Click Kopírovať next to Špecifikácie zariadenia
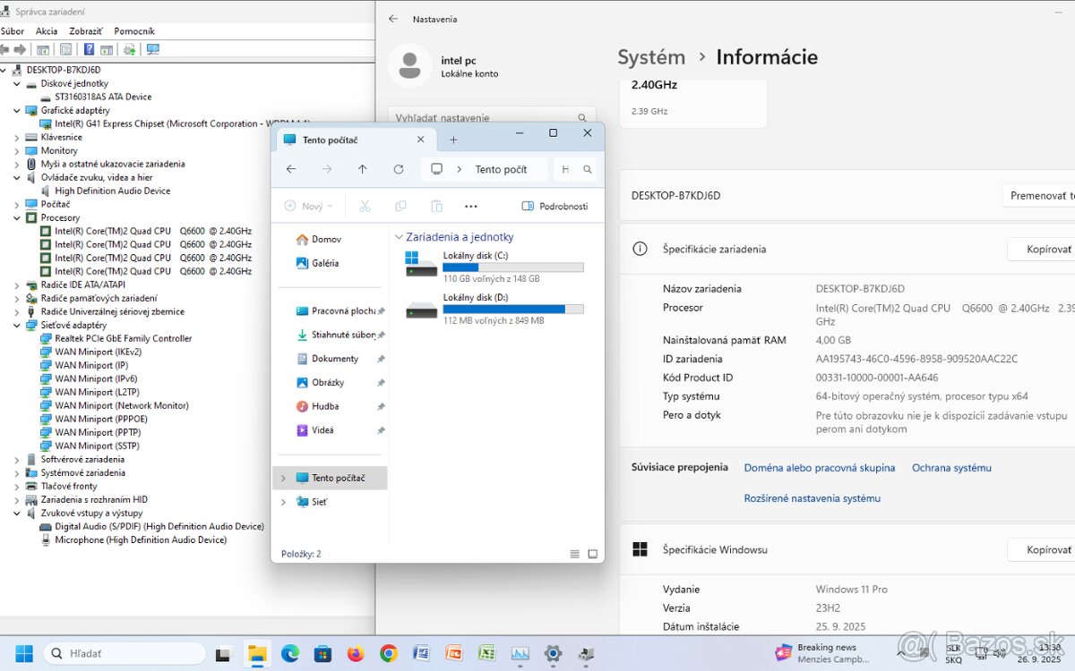Image resolution: width=1075 pixels, height=671 pixels. click(1046, 249)
